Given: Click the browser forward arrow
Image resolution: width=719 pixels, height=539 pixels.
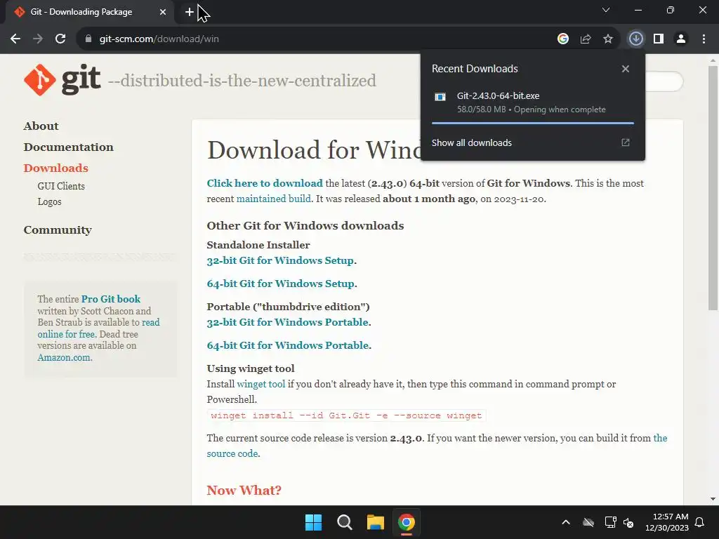Looking at the screenshot, I should (38, 39).
